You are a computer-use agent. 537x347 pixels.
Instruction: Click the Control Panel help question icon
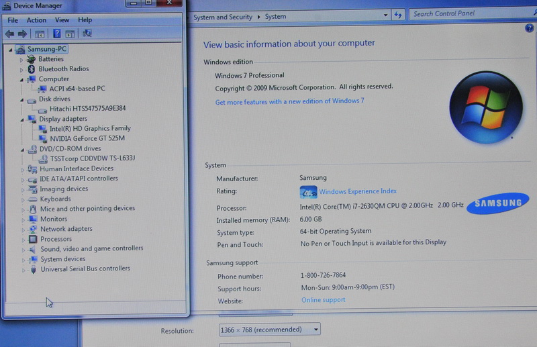point(529,28)
